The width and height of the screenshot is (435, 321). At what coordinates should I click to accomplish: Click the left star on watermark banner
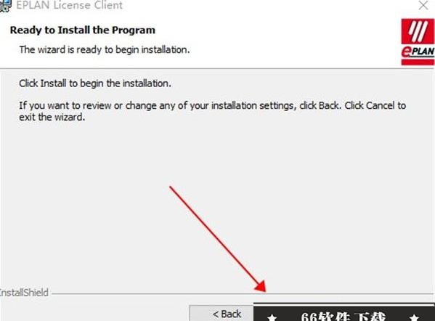[x=272, y=317]
